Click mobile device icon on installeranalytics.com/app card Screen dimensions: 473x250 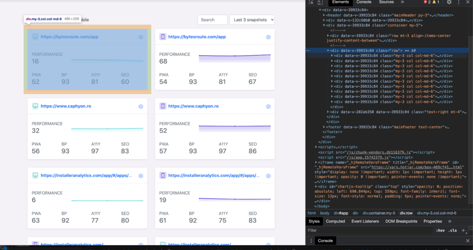(x=163, y=176)
